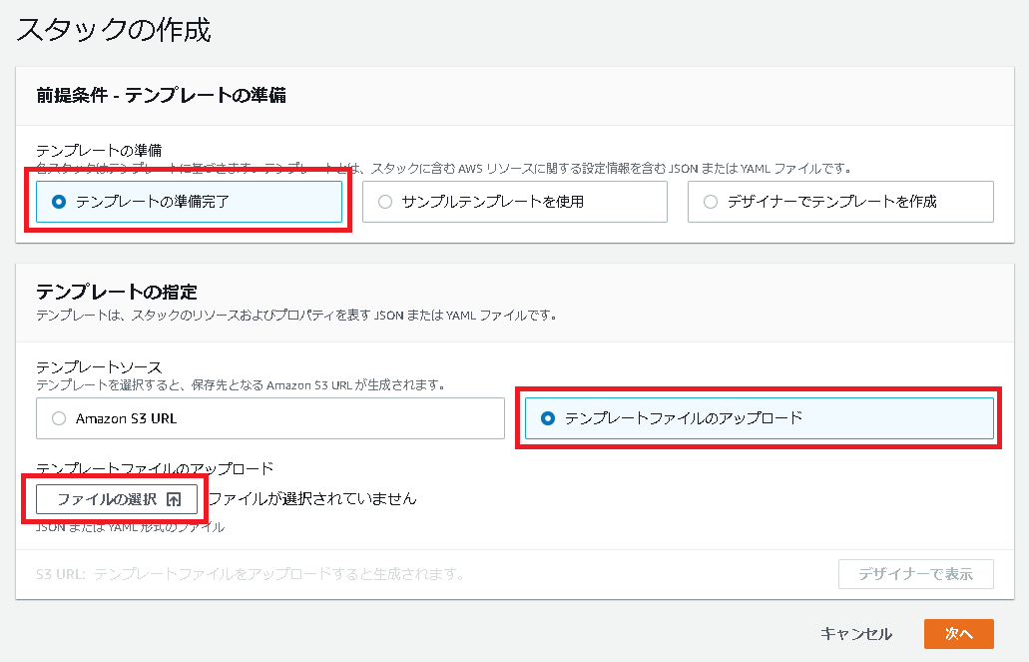This screenshot has width=1029, height=662.
Task: Click the 前提条件 - テンプレートの準備 section heading
Action: 162,95
